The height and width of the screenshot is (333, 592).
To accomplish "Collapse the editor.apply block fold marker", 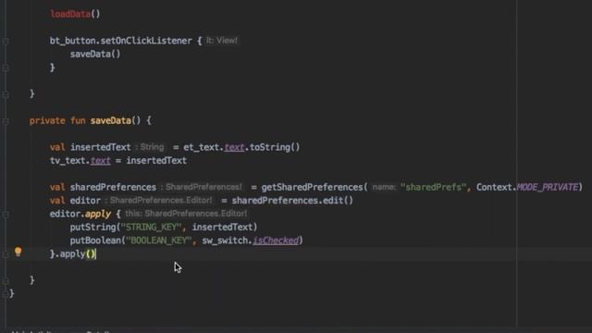I will (x=6, y=215).
